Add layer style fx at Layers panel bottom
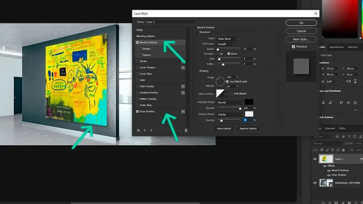This screenshot has width=363, height=204. [330, 203]
